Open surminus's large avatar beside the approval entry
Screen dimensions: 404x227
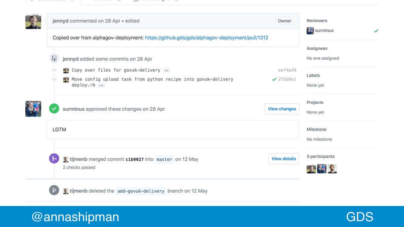[33, 109]
